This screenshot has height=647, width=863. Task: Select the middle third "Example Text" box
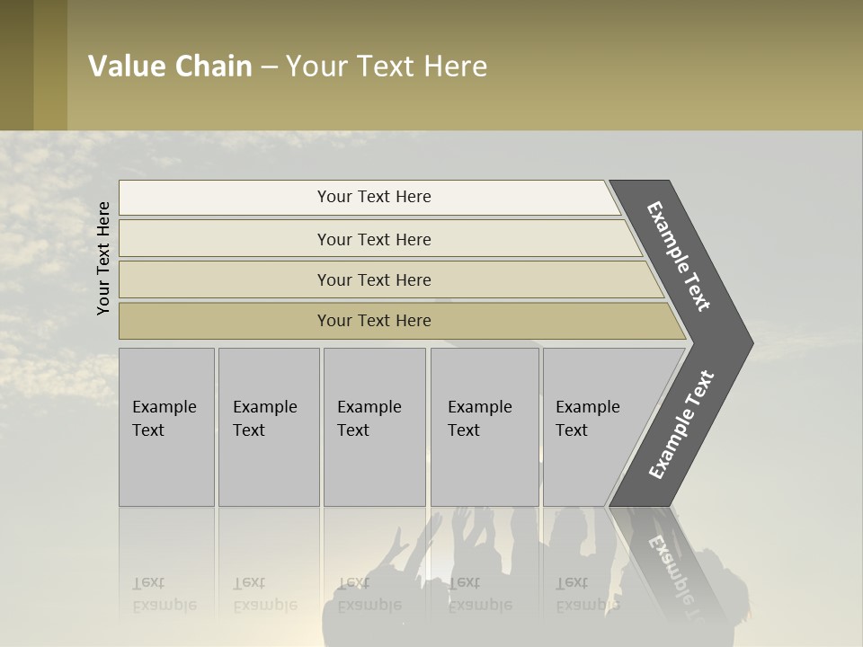tap(374, 427)
